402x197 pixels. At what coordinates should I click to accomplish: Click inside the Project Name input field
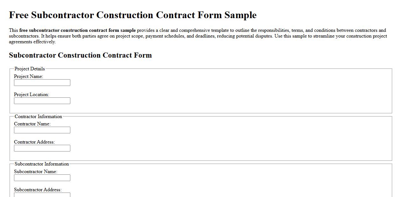click(x=42, y=82)
